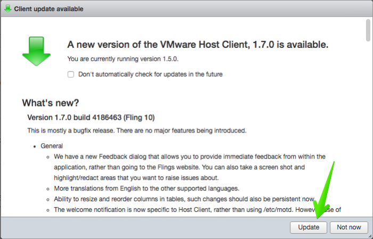Tick Don't automatically check for updates checkbox
The width and height of the screenshot is (373, 239).
tap(71, 75)
